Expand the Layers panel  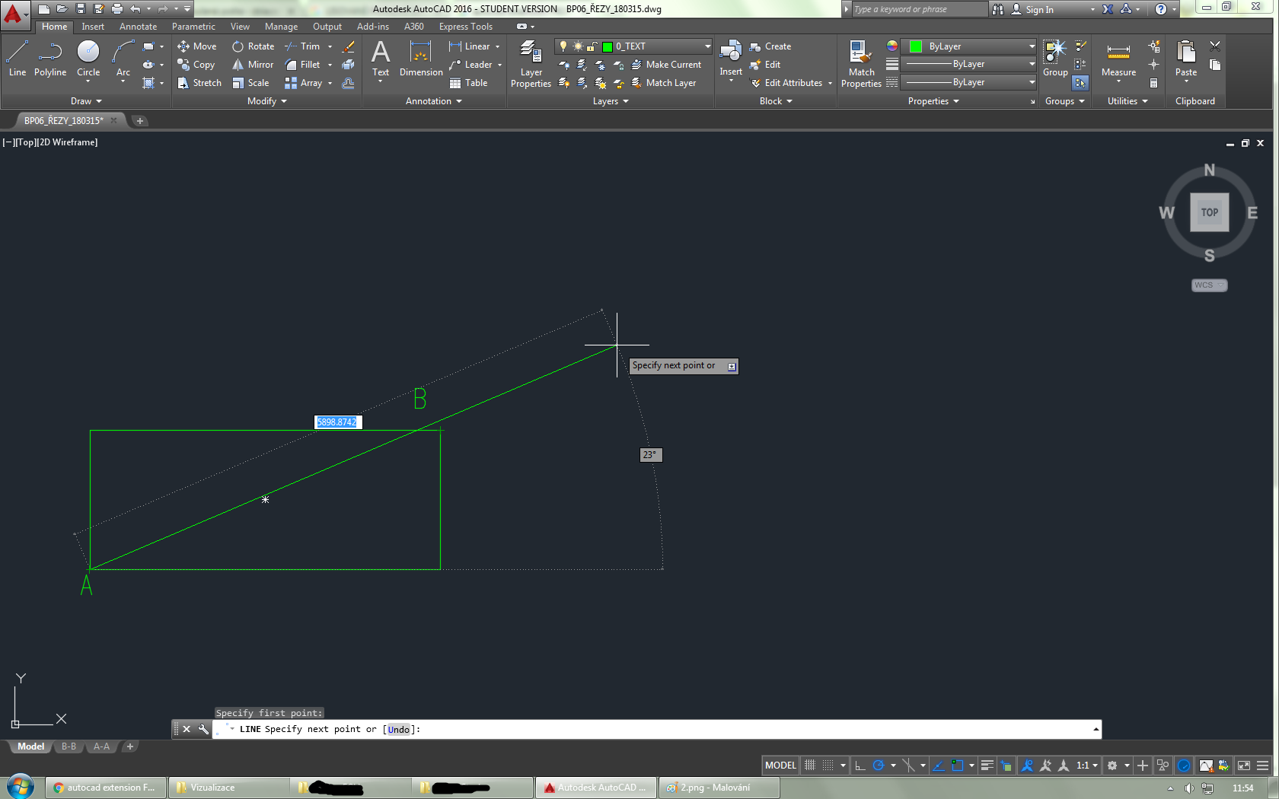click(611, 101)
